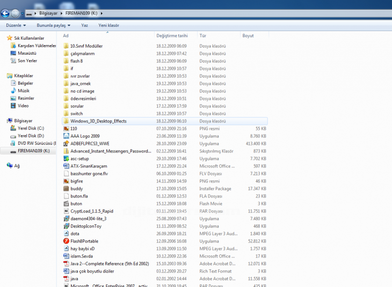The height and width of the screenshot is (287, 392).
Task: Open Masaüstü in the navigation pane
Action: pyautogui.click(x=27, y=53)
